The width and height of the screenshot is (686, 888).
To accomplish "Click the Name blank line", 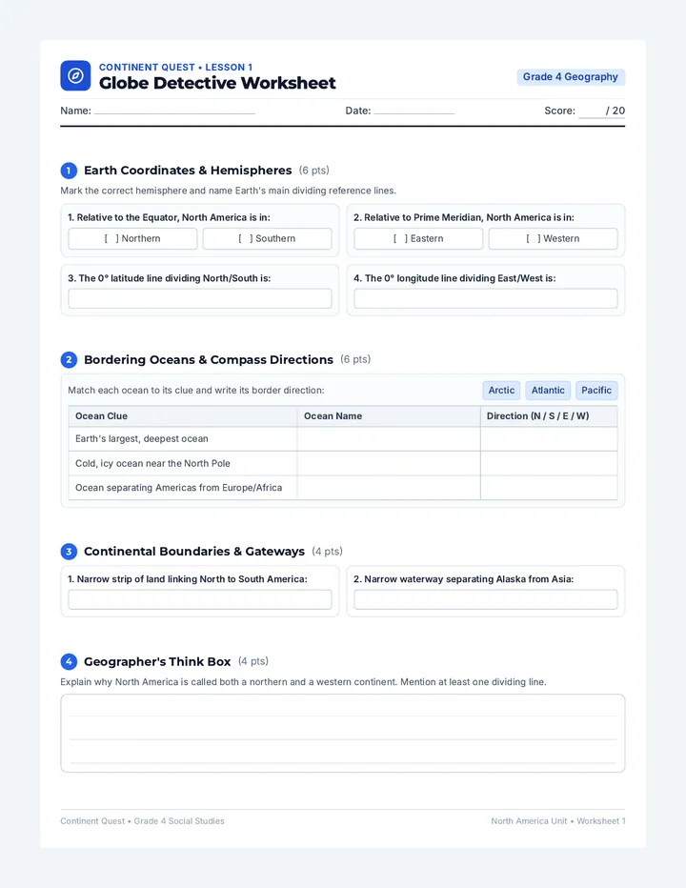I will coord(174,111).
